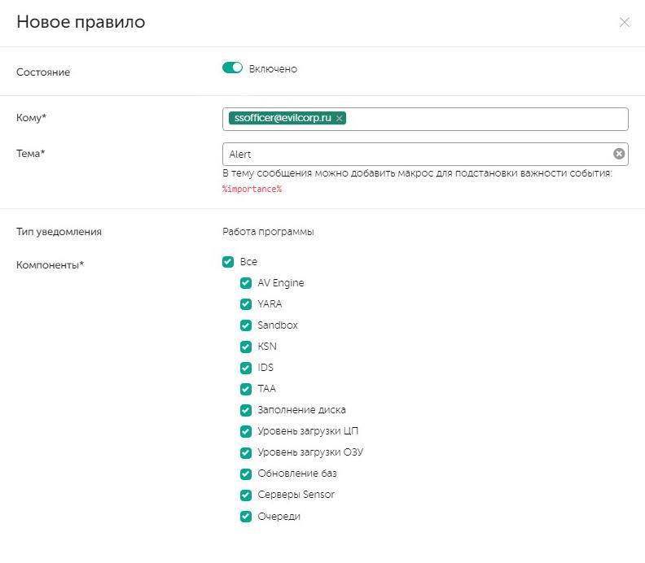Clear the Тема field text
The width and height of the screenshot is (645, 563).
tap(619, 154)
